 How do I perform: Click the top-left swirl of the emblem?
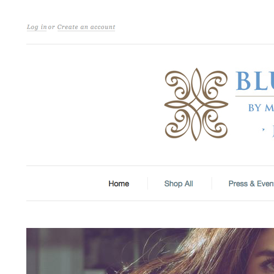point(177,84)
